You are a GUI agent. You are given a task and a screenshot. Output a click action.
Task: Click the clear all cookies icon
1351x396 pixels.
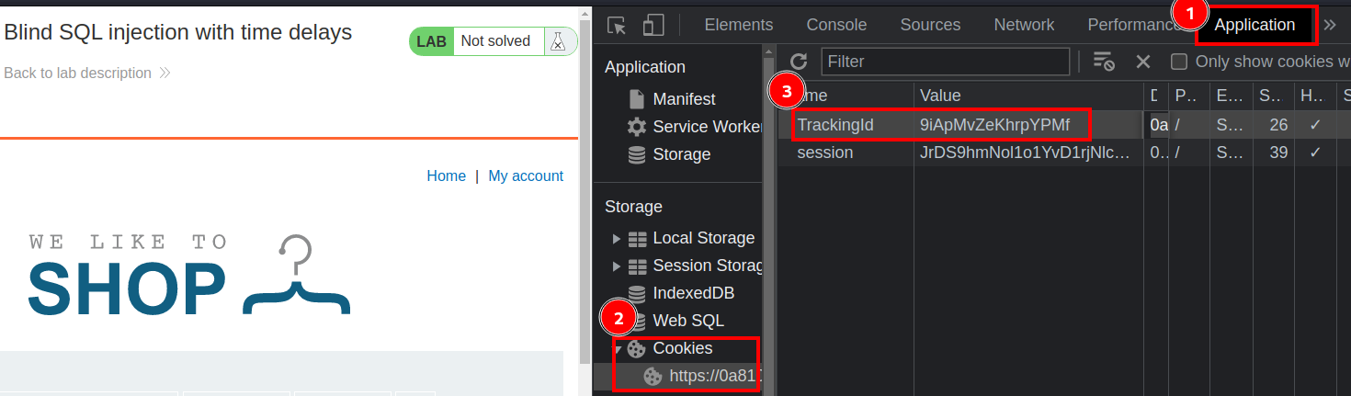(x=1104, y=62)
